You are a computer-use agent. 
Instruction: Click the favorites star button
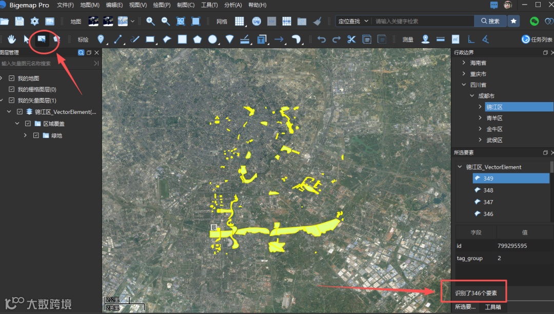(x=513, y=21)
